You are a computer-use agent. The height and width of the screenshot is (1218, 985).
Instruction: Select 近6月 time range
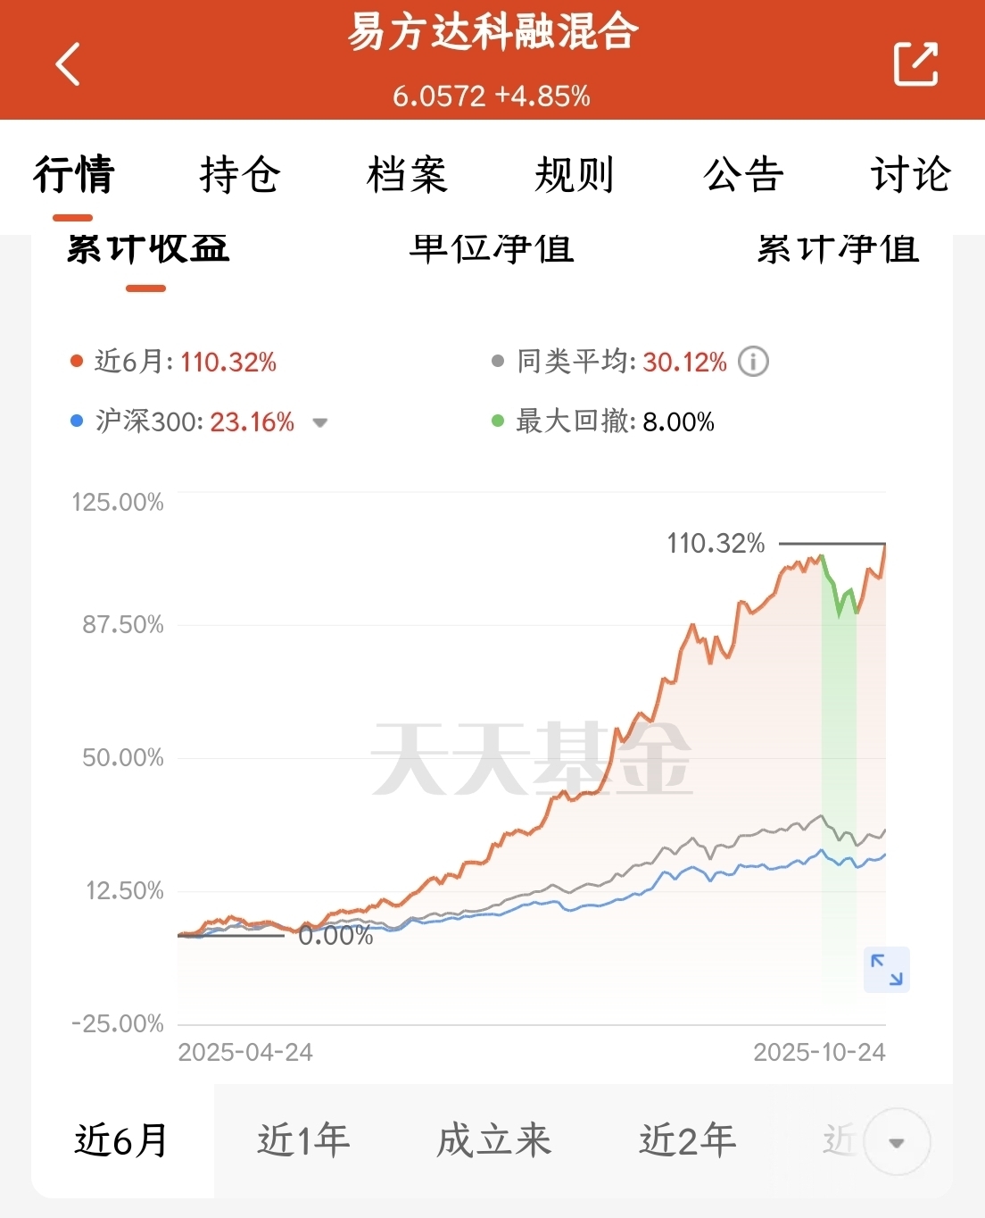point(121,1140)
